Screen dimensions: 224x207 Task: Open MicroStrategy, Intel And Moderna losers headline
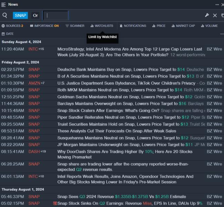click(x=130, y=52)
